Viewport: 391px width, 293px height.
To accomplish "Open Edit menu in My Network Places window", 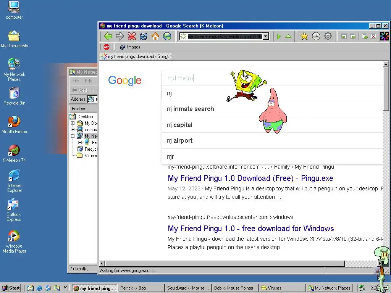I will 88,81.
